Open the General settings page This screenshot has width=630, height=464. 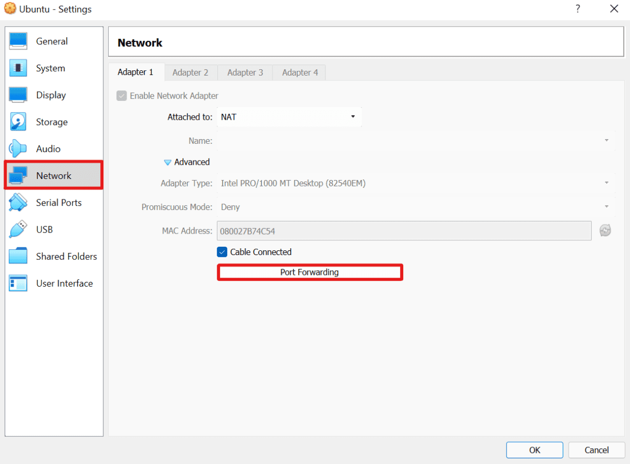coord(51,41)
